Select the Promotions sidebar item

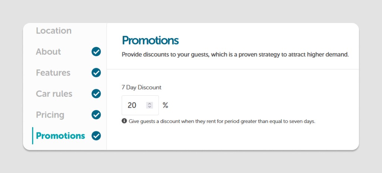point(60,136)
